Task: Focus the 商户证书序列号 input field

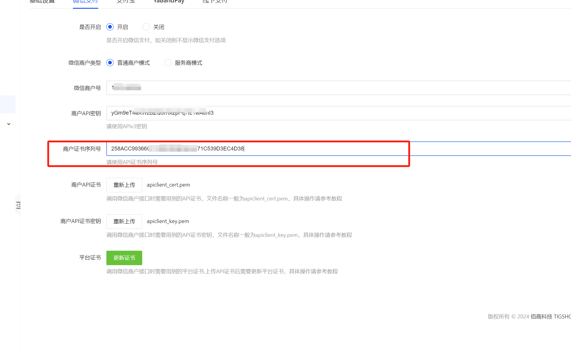Action: click(339, 149)
